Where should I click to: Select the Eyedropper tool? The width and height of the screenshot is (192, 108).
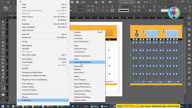click(x=3, y=74)
